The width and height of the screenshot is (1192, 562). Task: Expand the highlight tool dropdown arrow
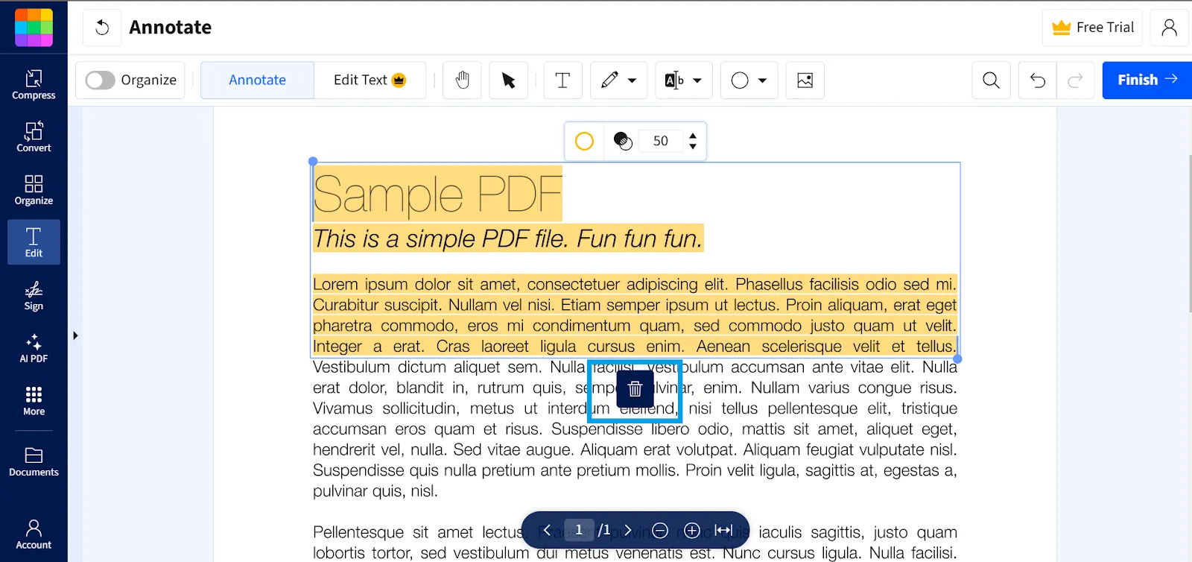point(697,80)
